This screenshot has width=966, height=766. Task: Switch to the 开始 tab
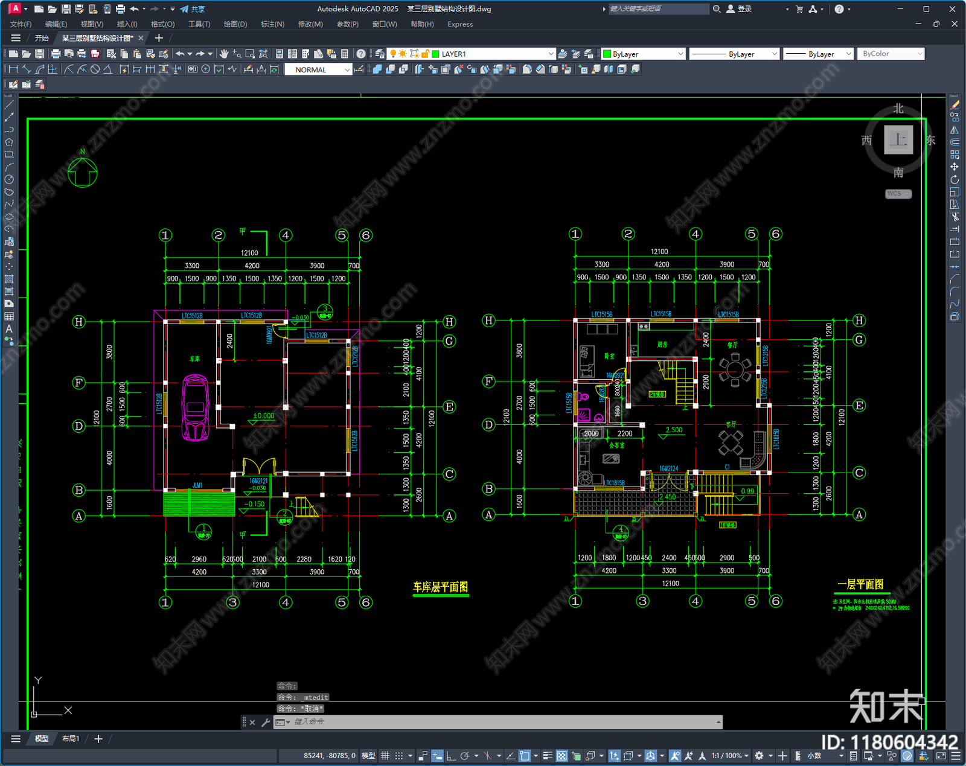42,38
